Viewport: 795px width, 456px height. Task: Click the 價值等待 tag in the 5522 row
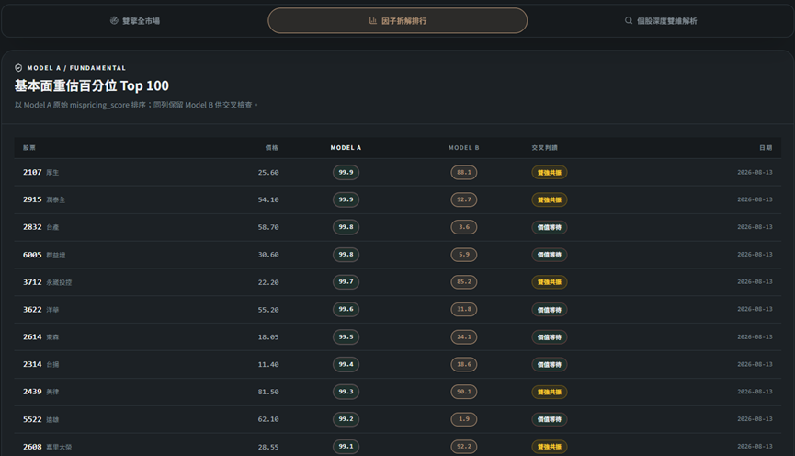pos(550,419)
